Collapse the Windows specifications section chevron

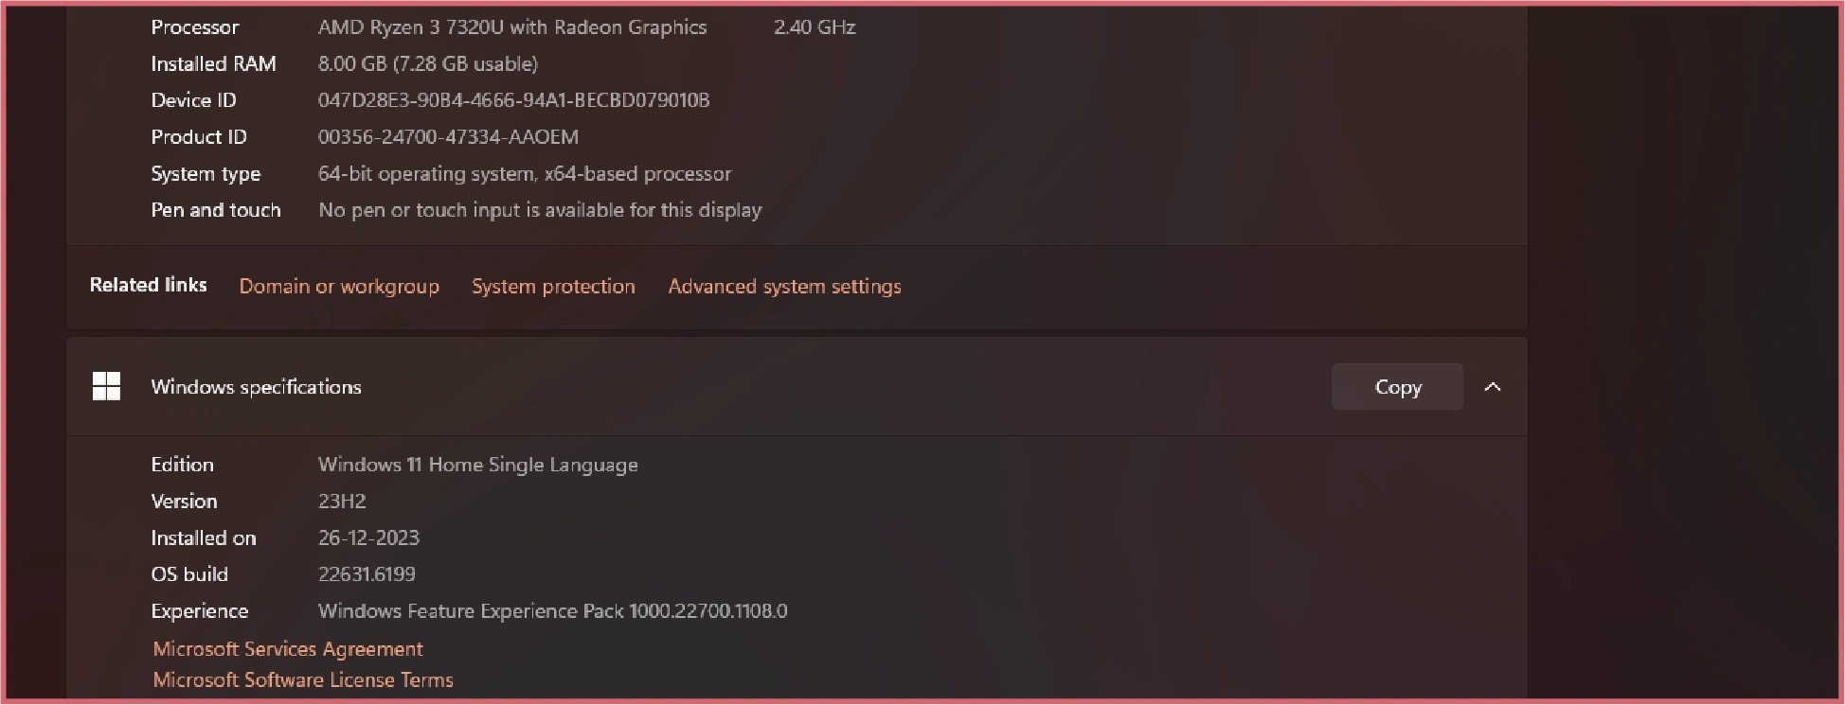pos(1493,387)
